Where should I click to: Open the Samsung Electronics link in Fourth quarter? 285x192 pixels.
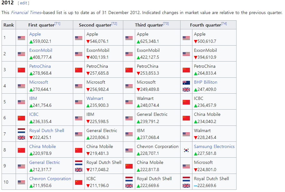214,146
